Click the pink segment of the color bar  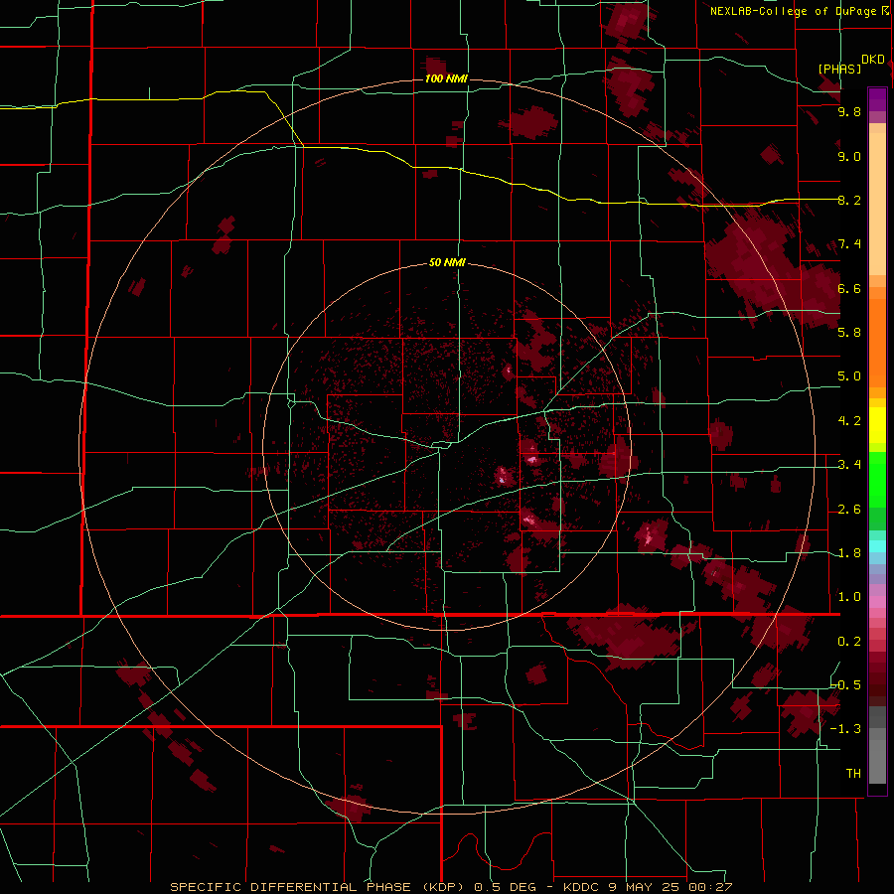(x=877, y=602)
